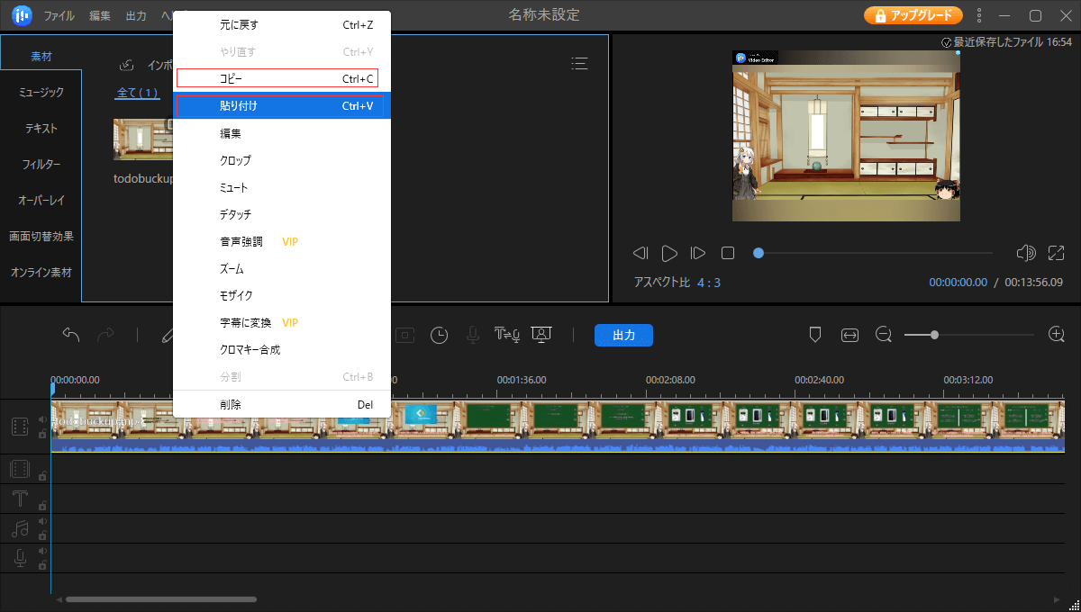
Task: Mute the main video track speaker
Action: point(42,419)
